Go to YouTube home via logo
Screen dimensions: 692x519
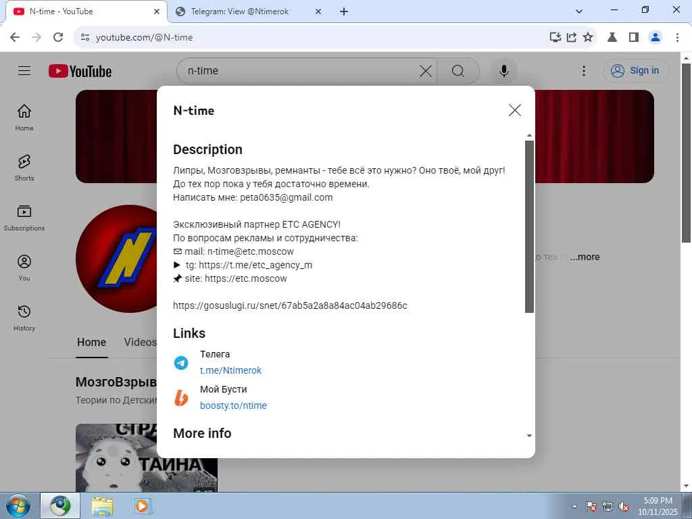click(80, 71)
